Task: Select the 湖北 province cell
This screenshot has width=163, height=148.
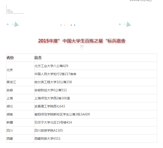Action: [x=20, y=106]
